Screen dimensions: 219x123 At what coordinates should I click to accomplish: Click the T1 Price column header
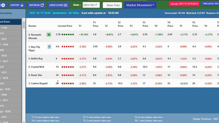point(96,24)
